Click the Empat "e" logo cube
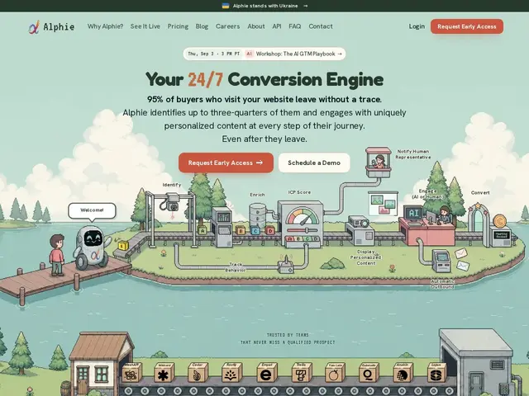Screen dimensions: 529x396 (266, 373)
